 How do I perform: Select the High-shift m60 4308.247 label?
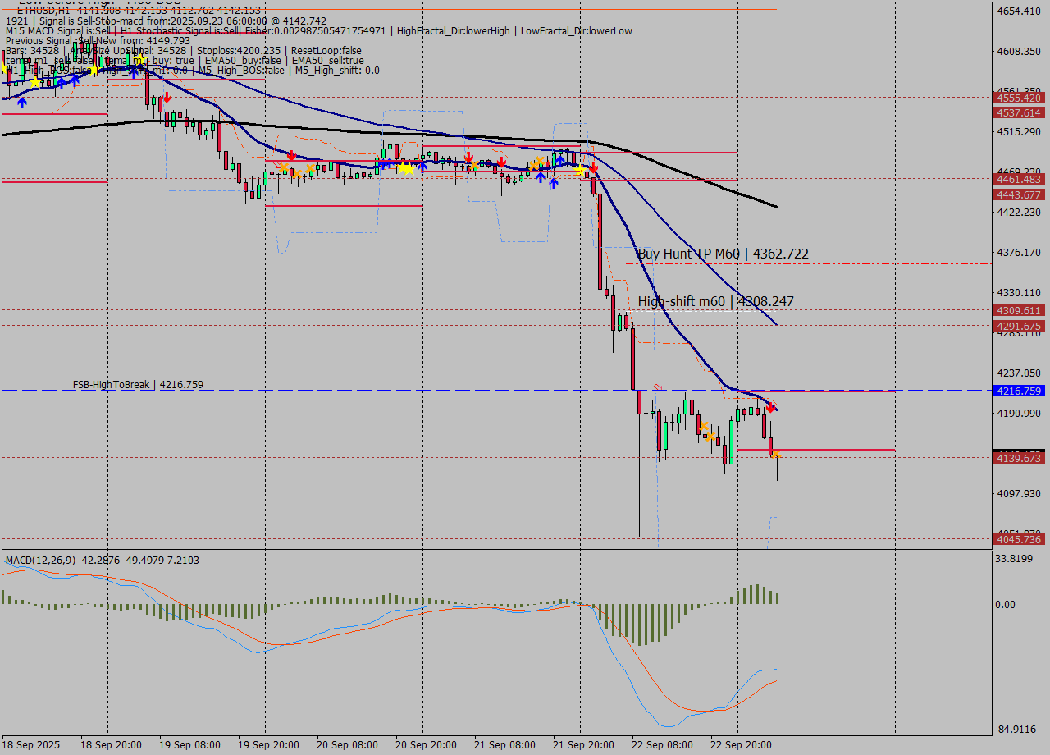click(x=715, y=302)
